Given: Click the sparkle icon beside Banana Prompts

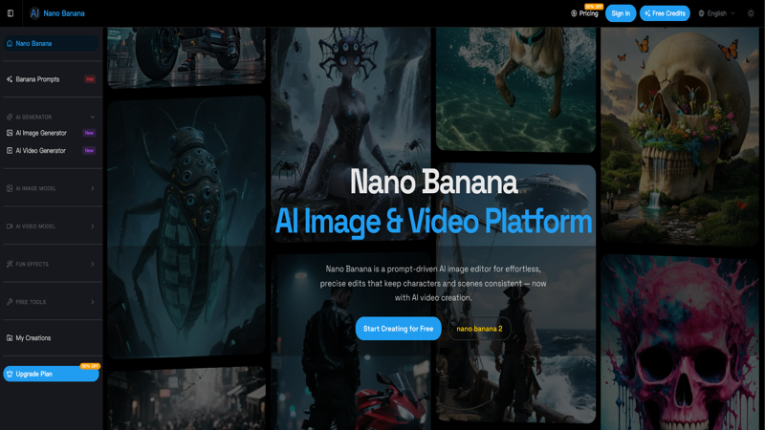Looking at the screenshot, I should point(10,79).
